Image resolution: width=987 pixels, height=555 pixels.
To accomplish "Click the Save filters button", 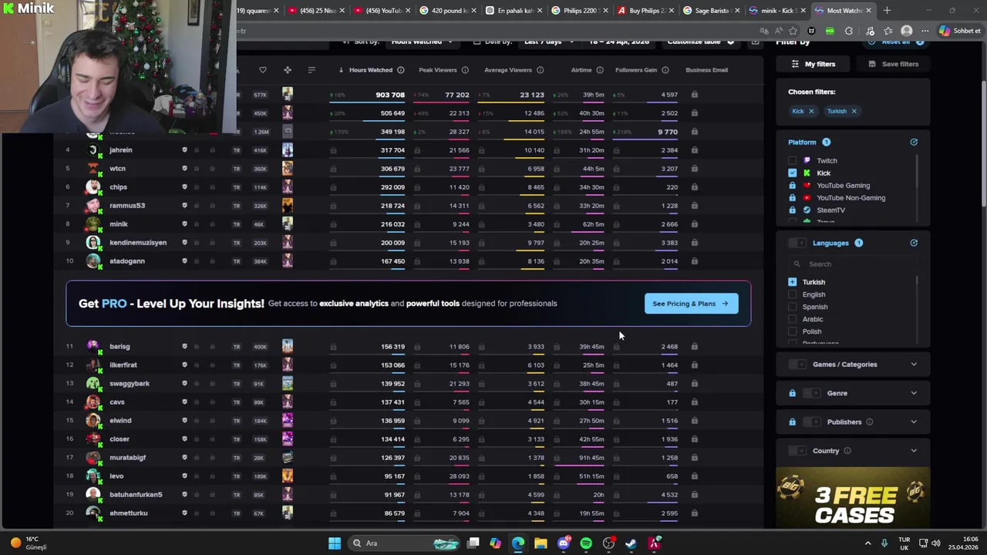I will [x=893, y=64].
